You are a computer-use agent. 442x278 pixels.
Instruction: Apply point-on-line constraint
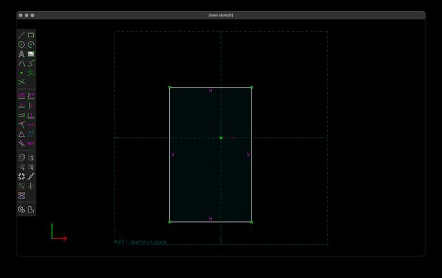[x=21, y=124]
